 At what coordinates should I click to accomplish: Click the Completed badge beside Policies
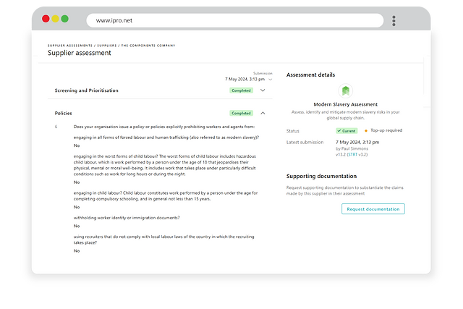click(241, 113)
